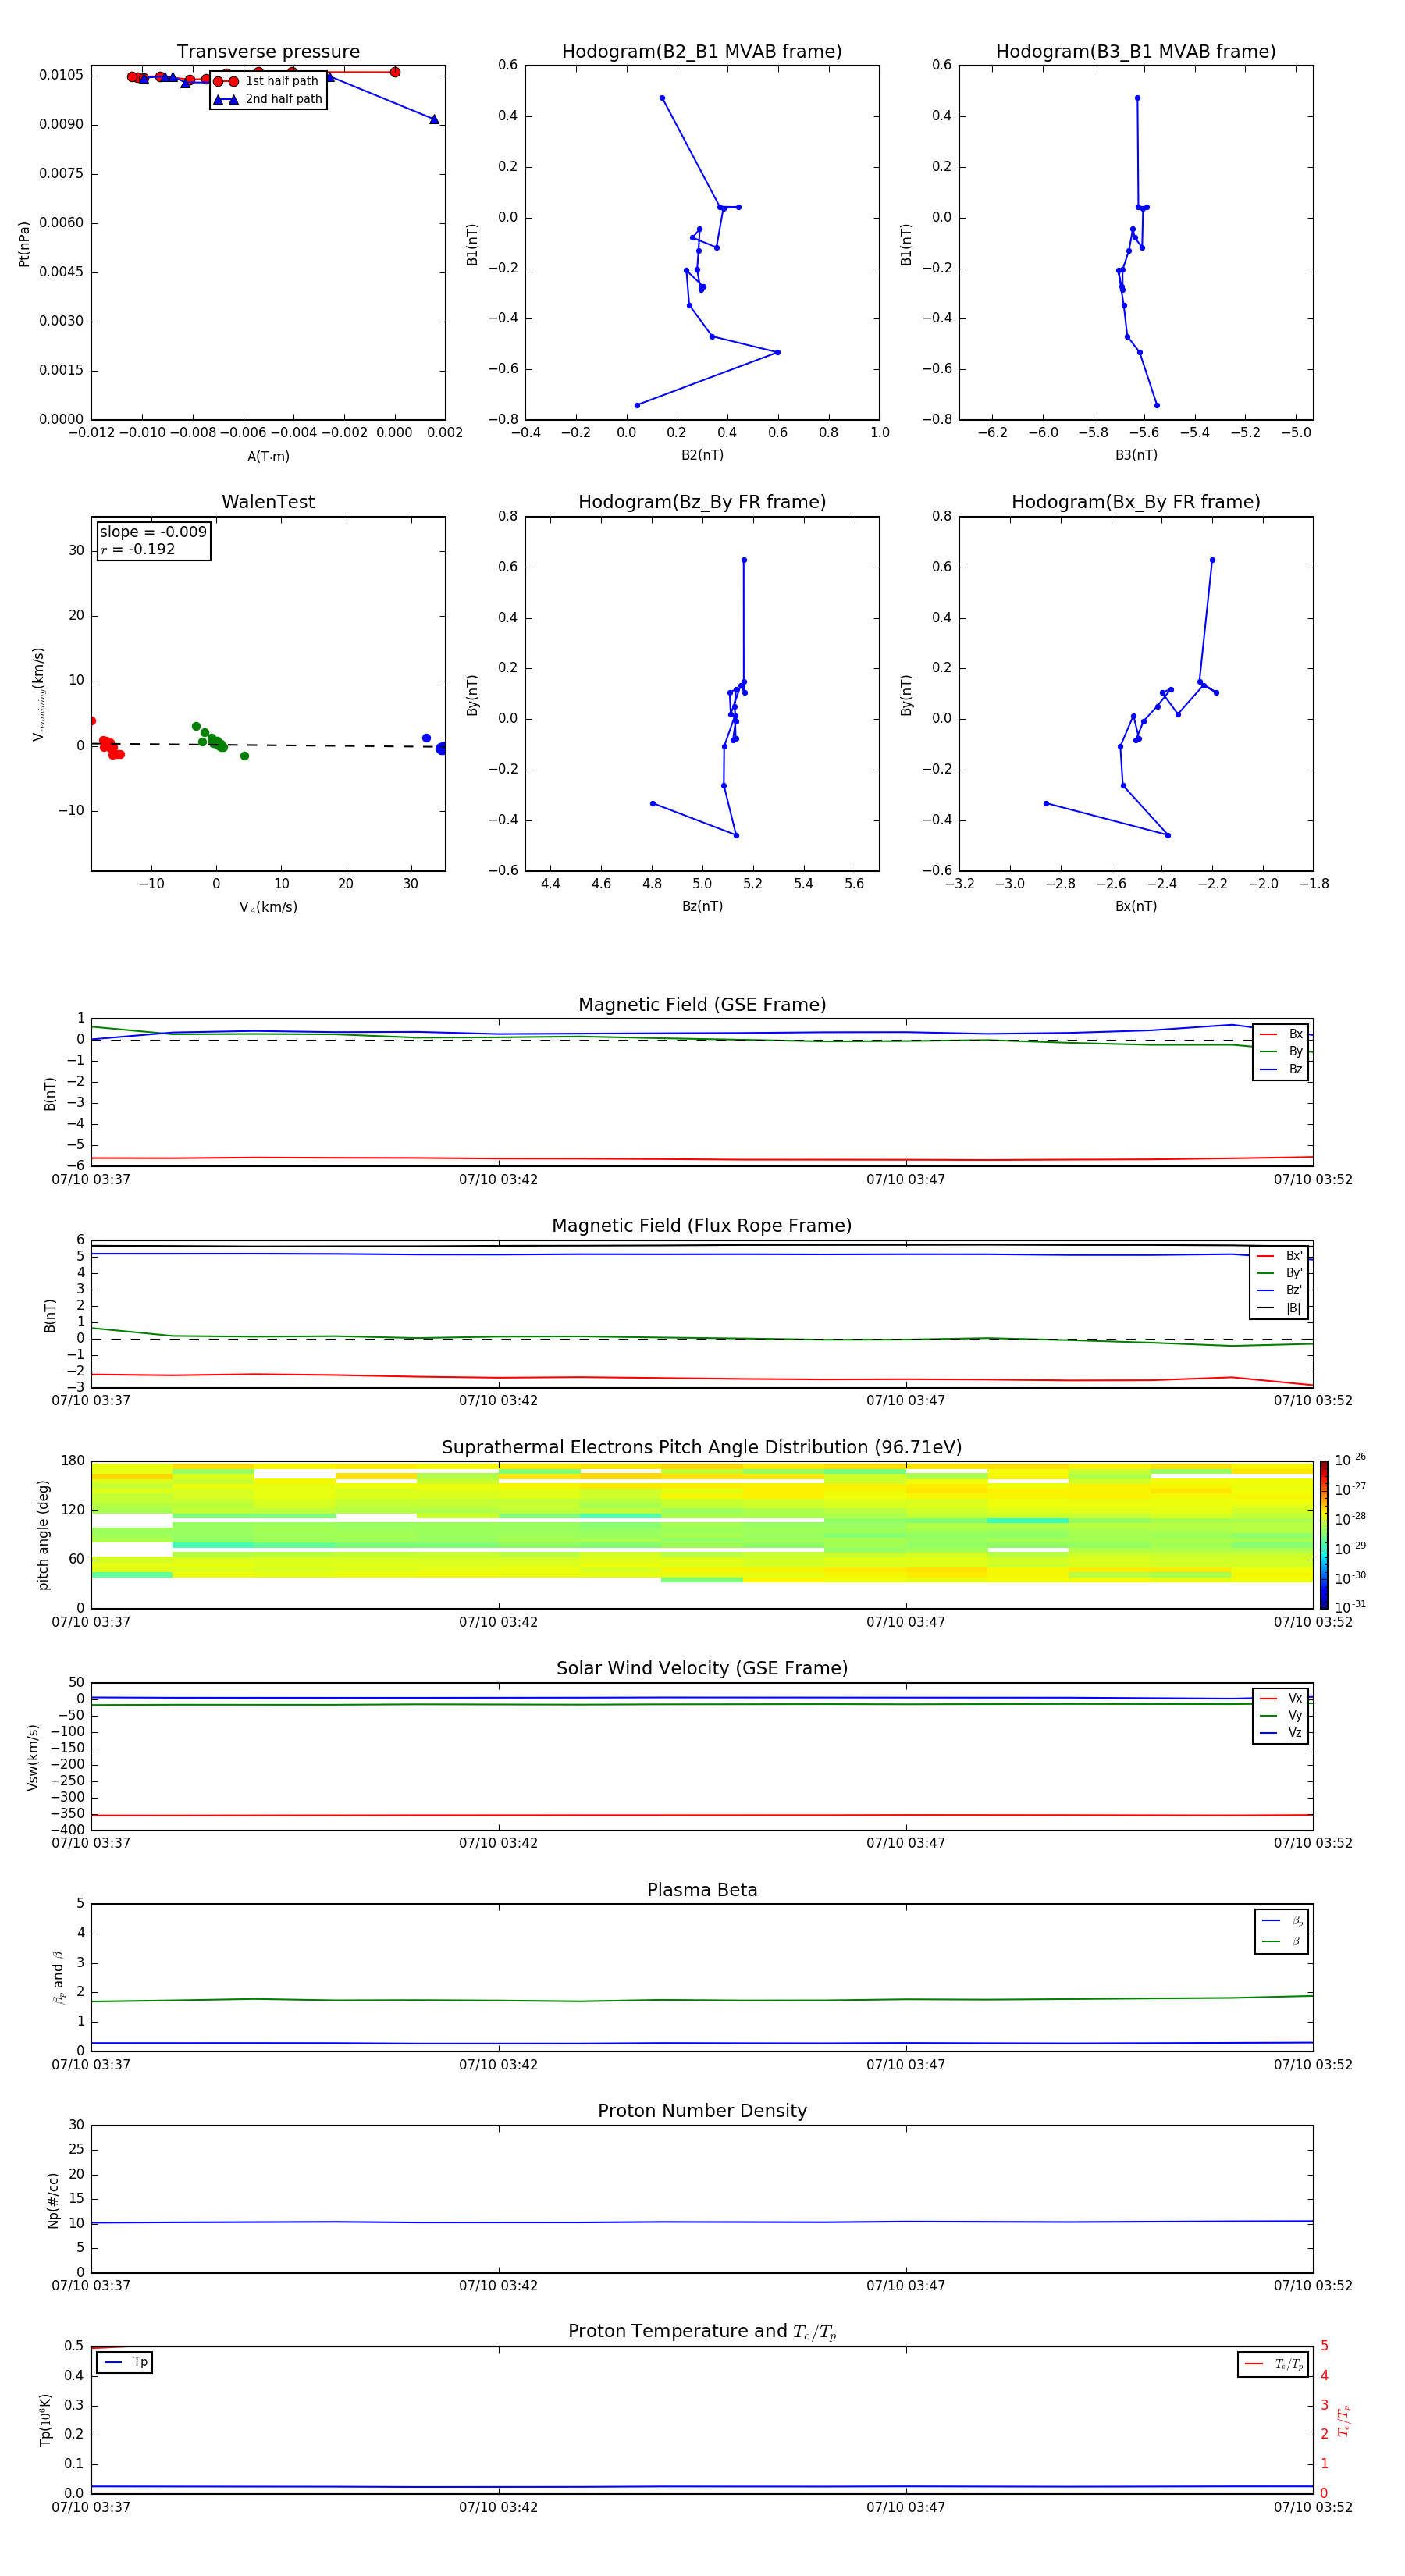Select the "2nd half path" legend entry
This screenshot has height=2576, width=1405.
[x=267, y=99]
